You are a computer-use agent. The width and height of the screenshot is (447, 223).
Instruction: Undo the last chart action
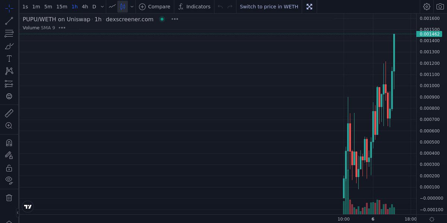[221, 7]
